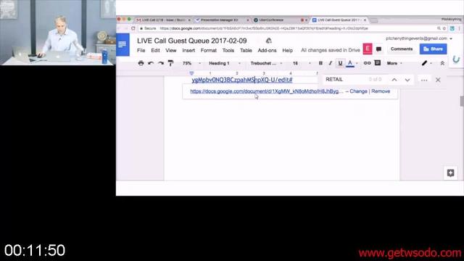The image size is (464, 261).
Task: Open more find options ellipsis
Action: [424, 80]
